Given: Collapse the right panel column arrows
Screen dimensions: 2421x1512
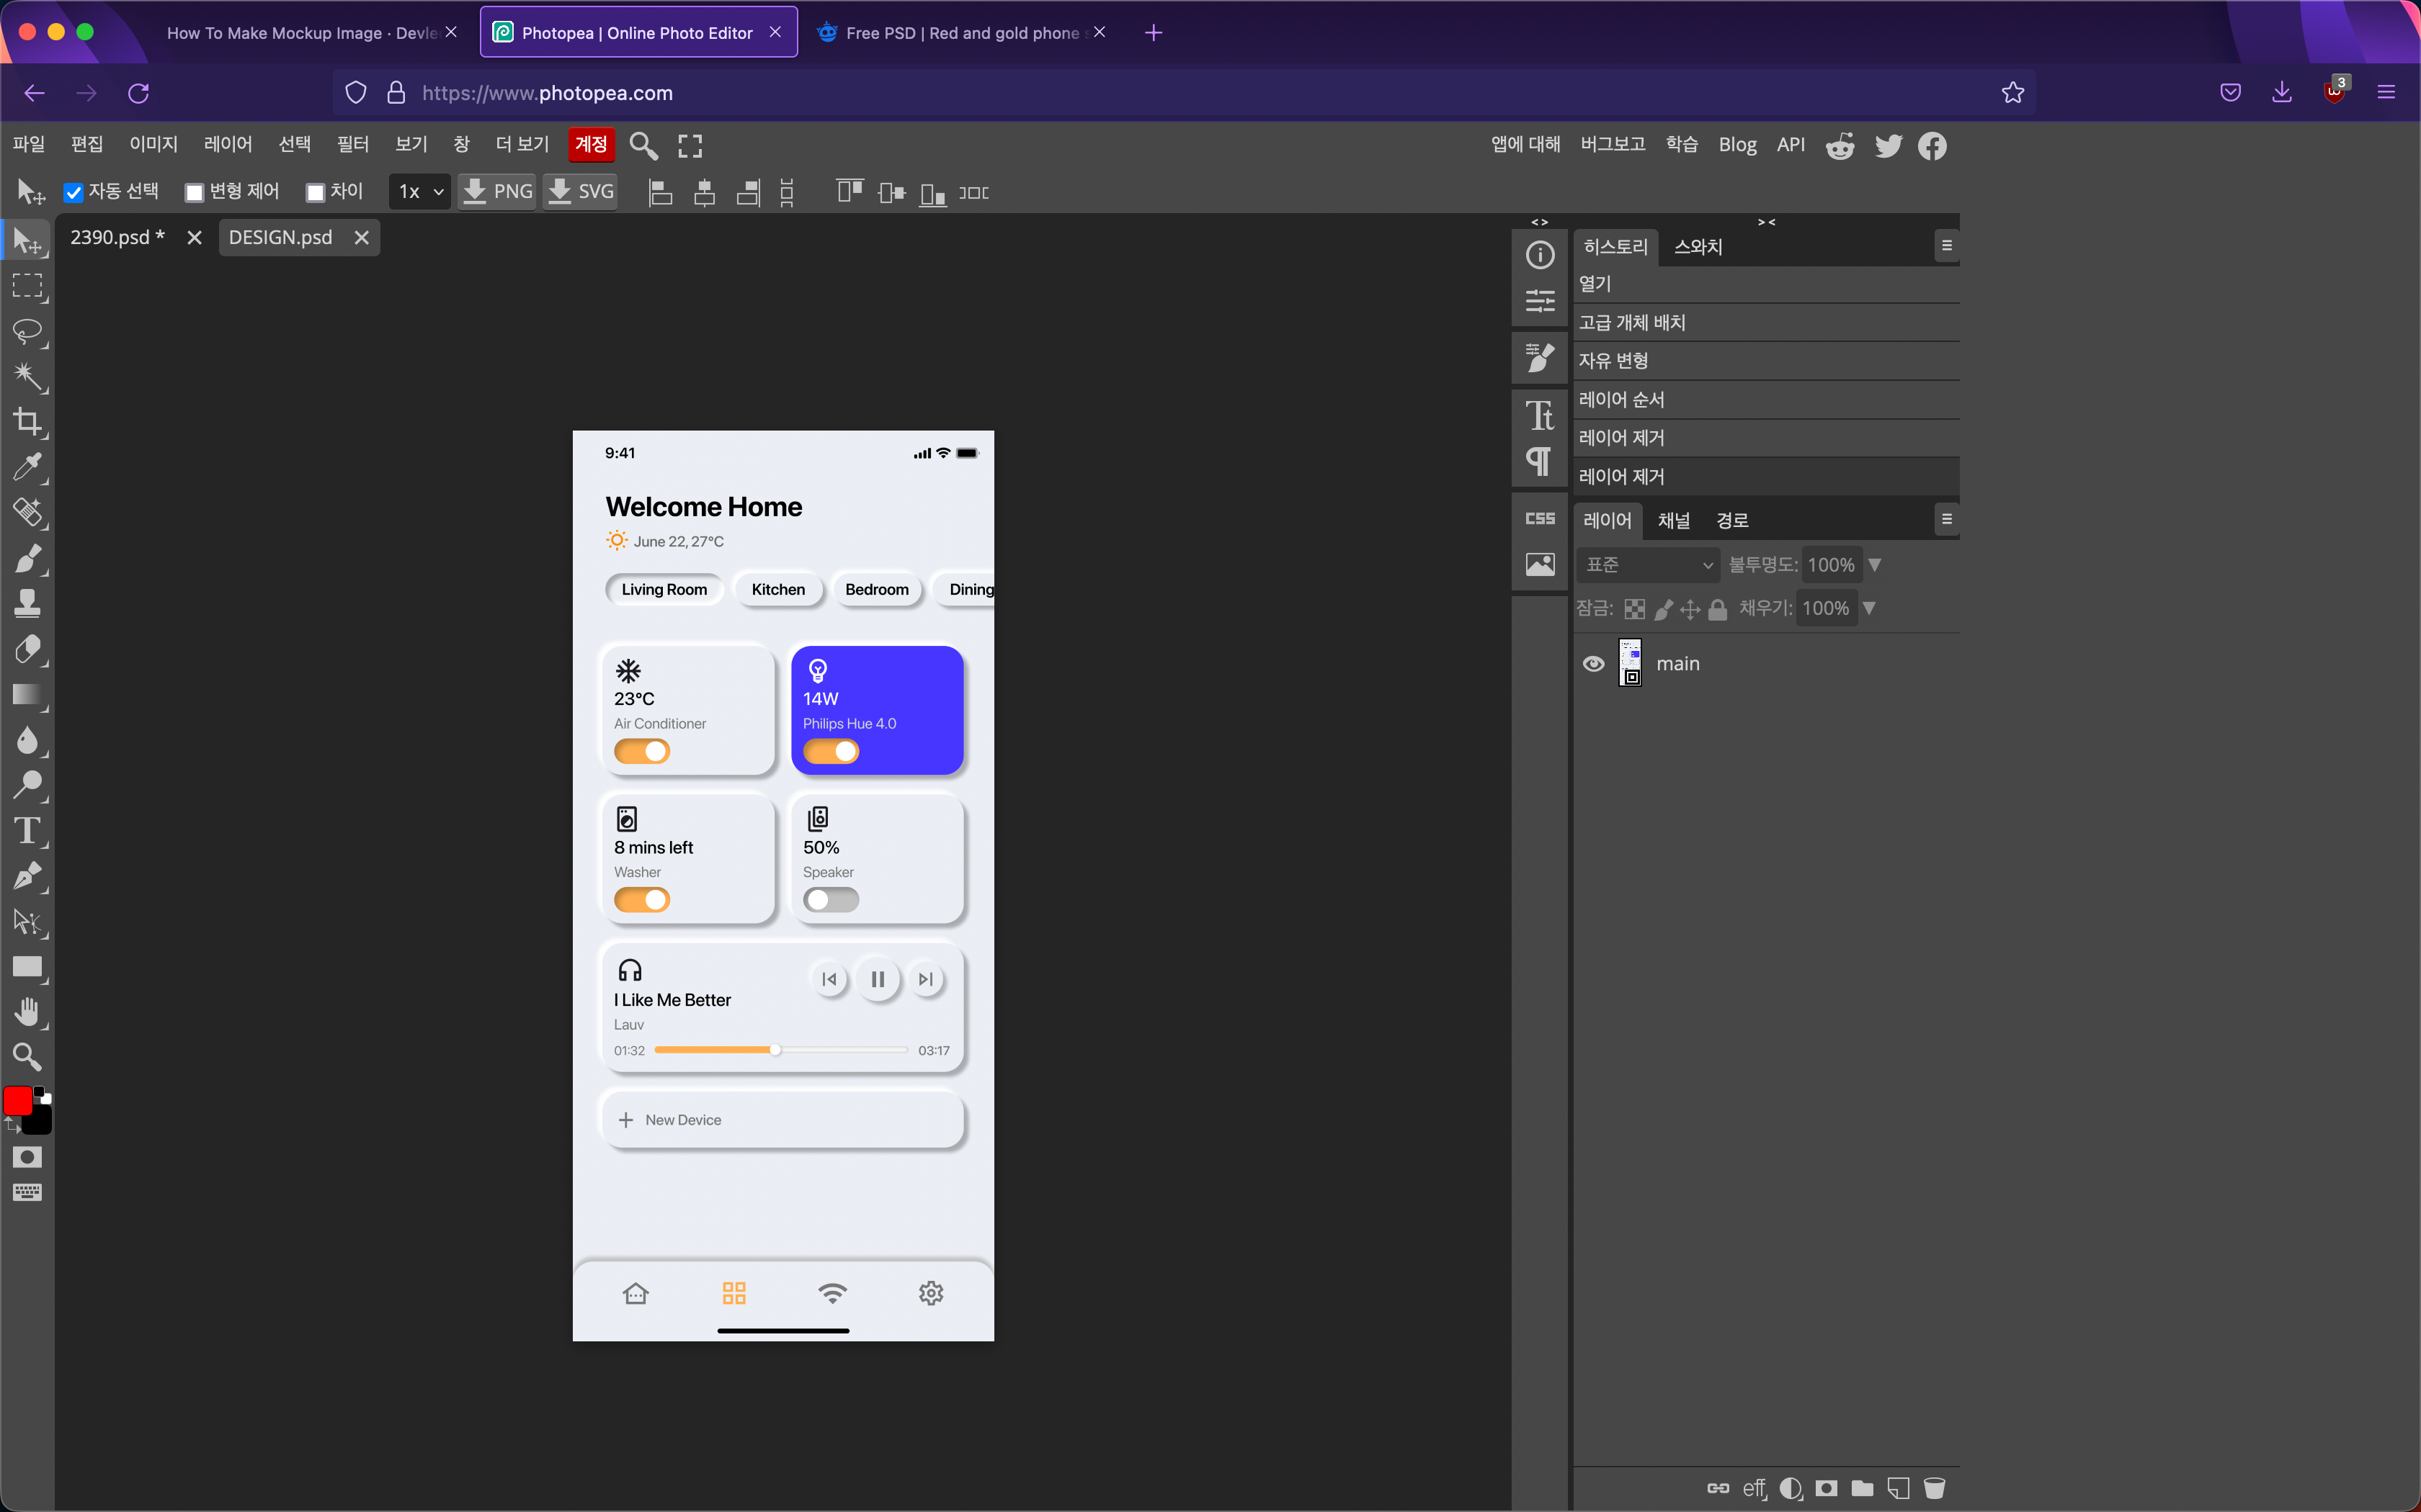Looking at the screenshot, I should tap(1767, 222).
